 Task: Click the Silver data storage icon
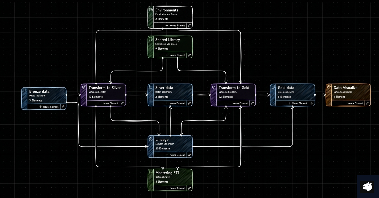click(151, 87)
